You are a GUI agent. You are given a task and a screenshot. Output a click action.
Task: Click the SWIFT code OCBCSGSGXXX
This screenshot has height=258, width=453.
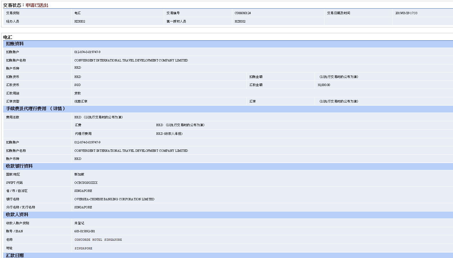[x=86, y=183]
